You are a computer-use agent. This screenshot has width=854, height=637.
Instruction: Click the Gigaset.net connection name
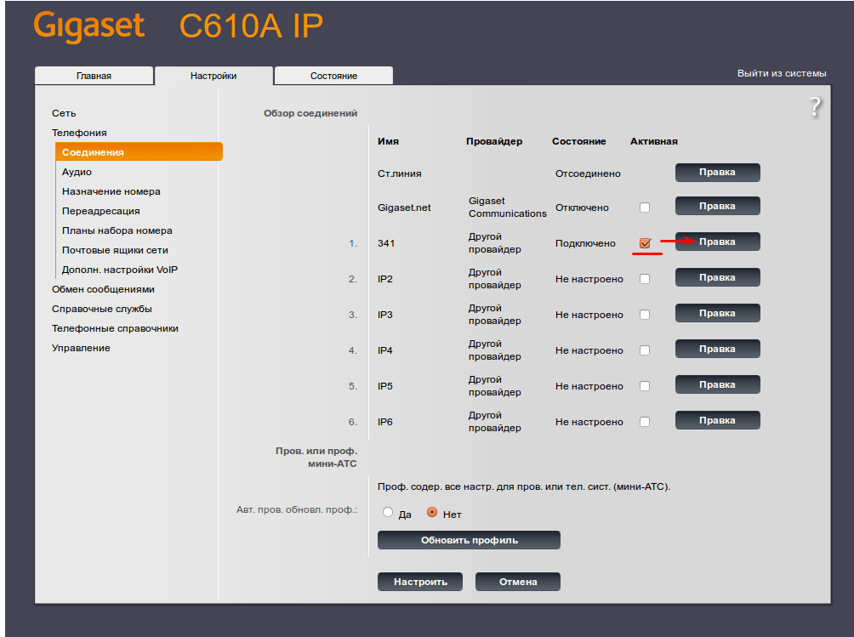[x=404, y=208]
